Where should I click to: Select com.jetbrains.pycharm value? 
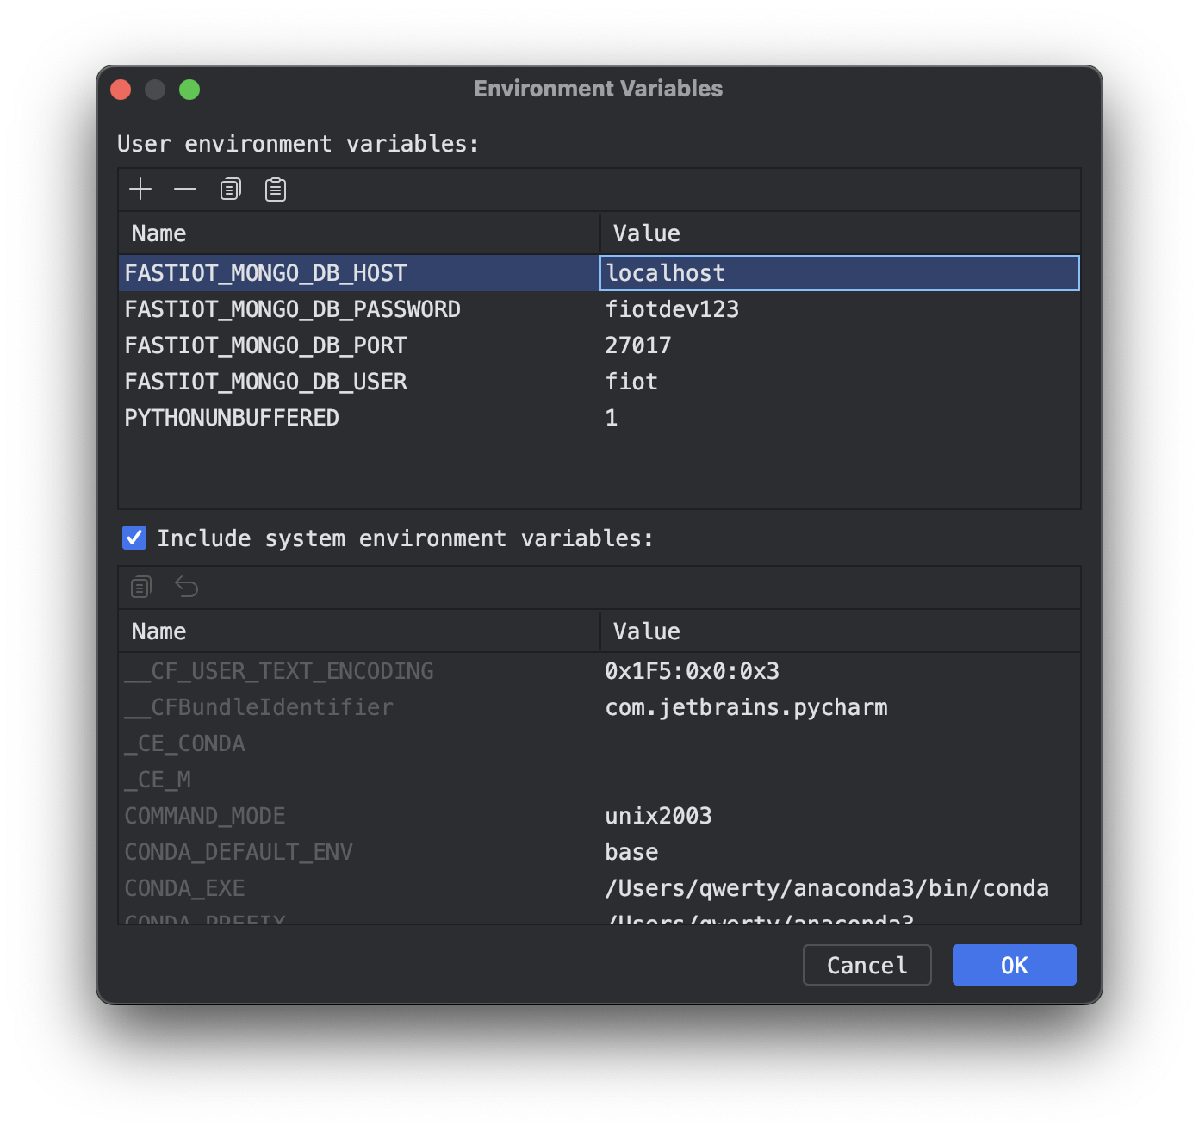tap(747, 707)
